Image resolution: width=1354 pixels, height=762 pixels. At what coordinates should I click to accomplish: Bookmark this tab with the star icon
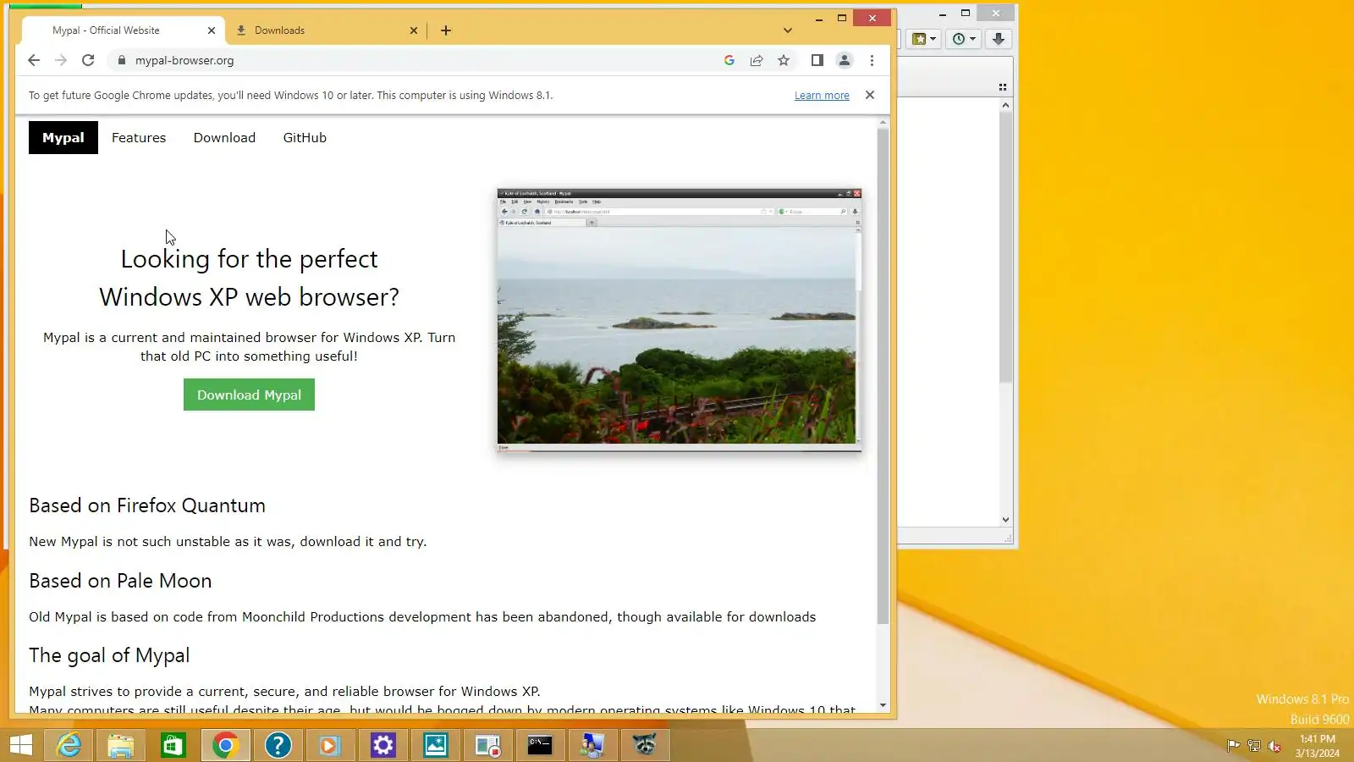tap(784, 60)
